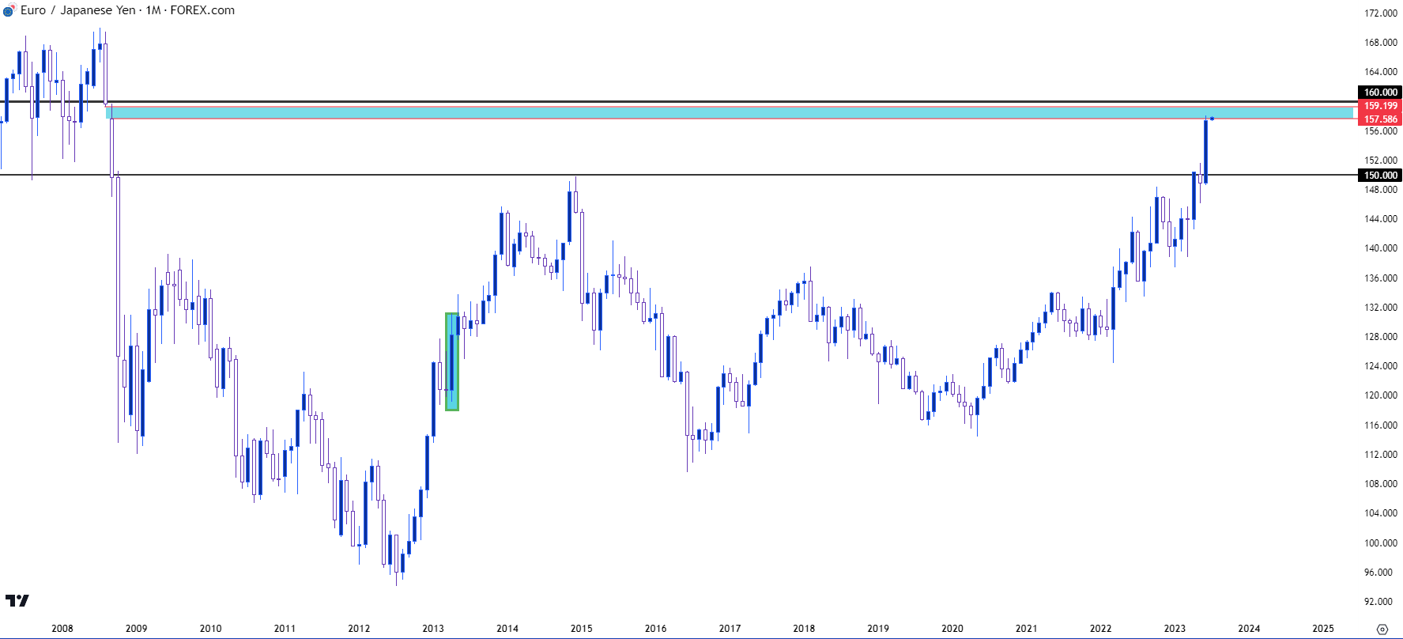This screenshot has height=639, width=1403.
Task: Select the red 159.199 price label
Action: [1379, 106]
